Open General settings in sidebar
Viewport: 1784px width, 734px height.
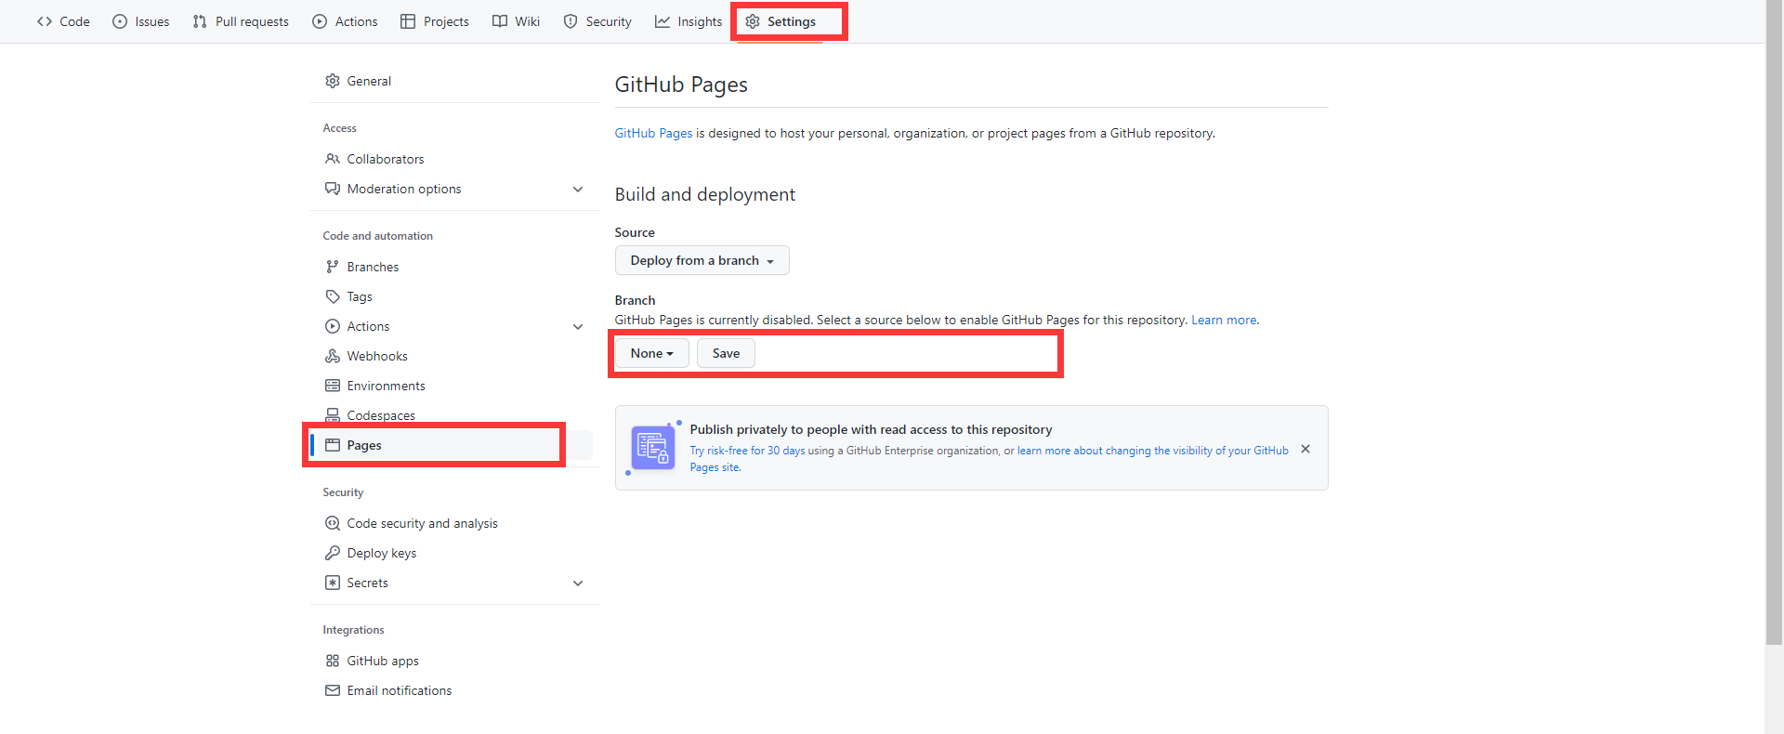point(454,81)
